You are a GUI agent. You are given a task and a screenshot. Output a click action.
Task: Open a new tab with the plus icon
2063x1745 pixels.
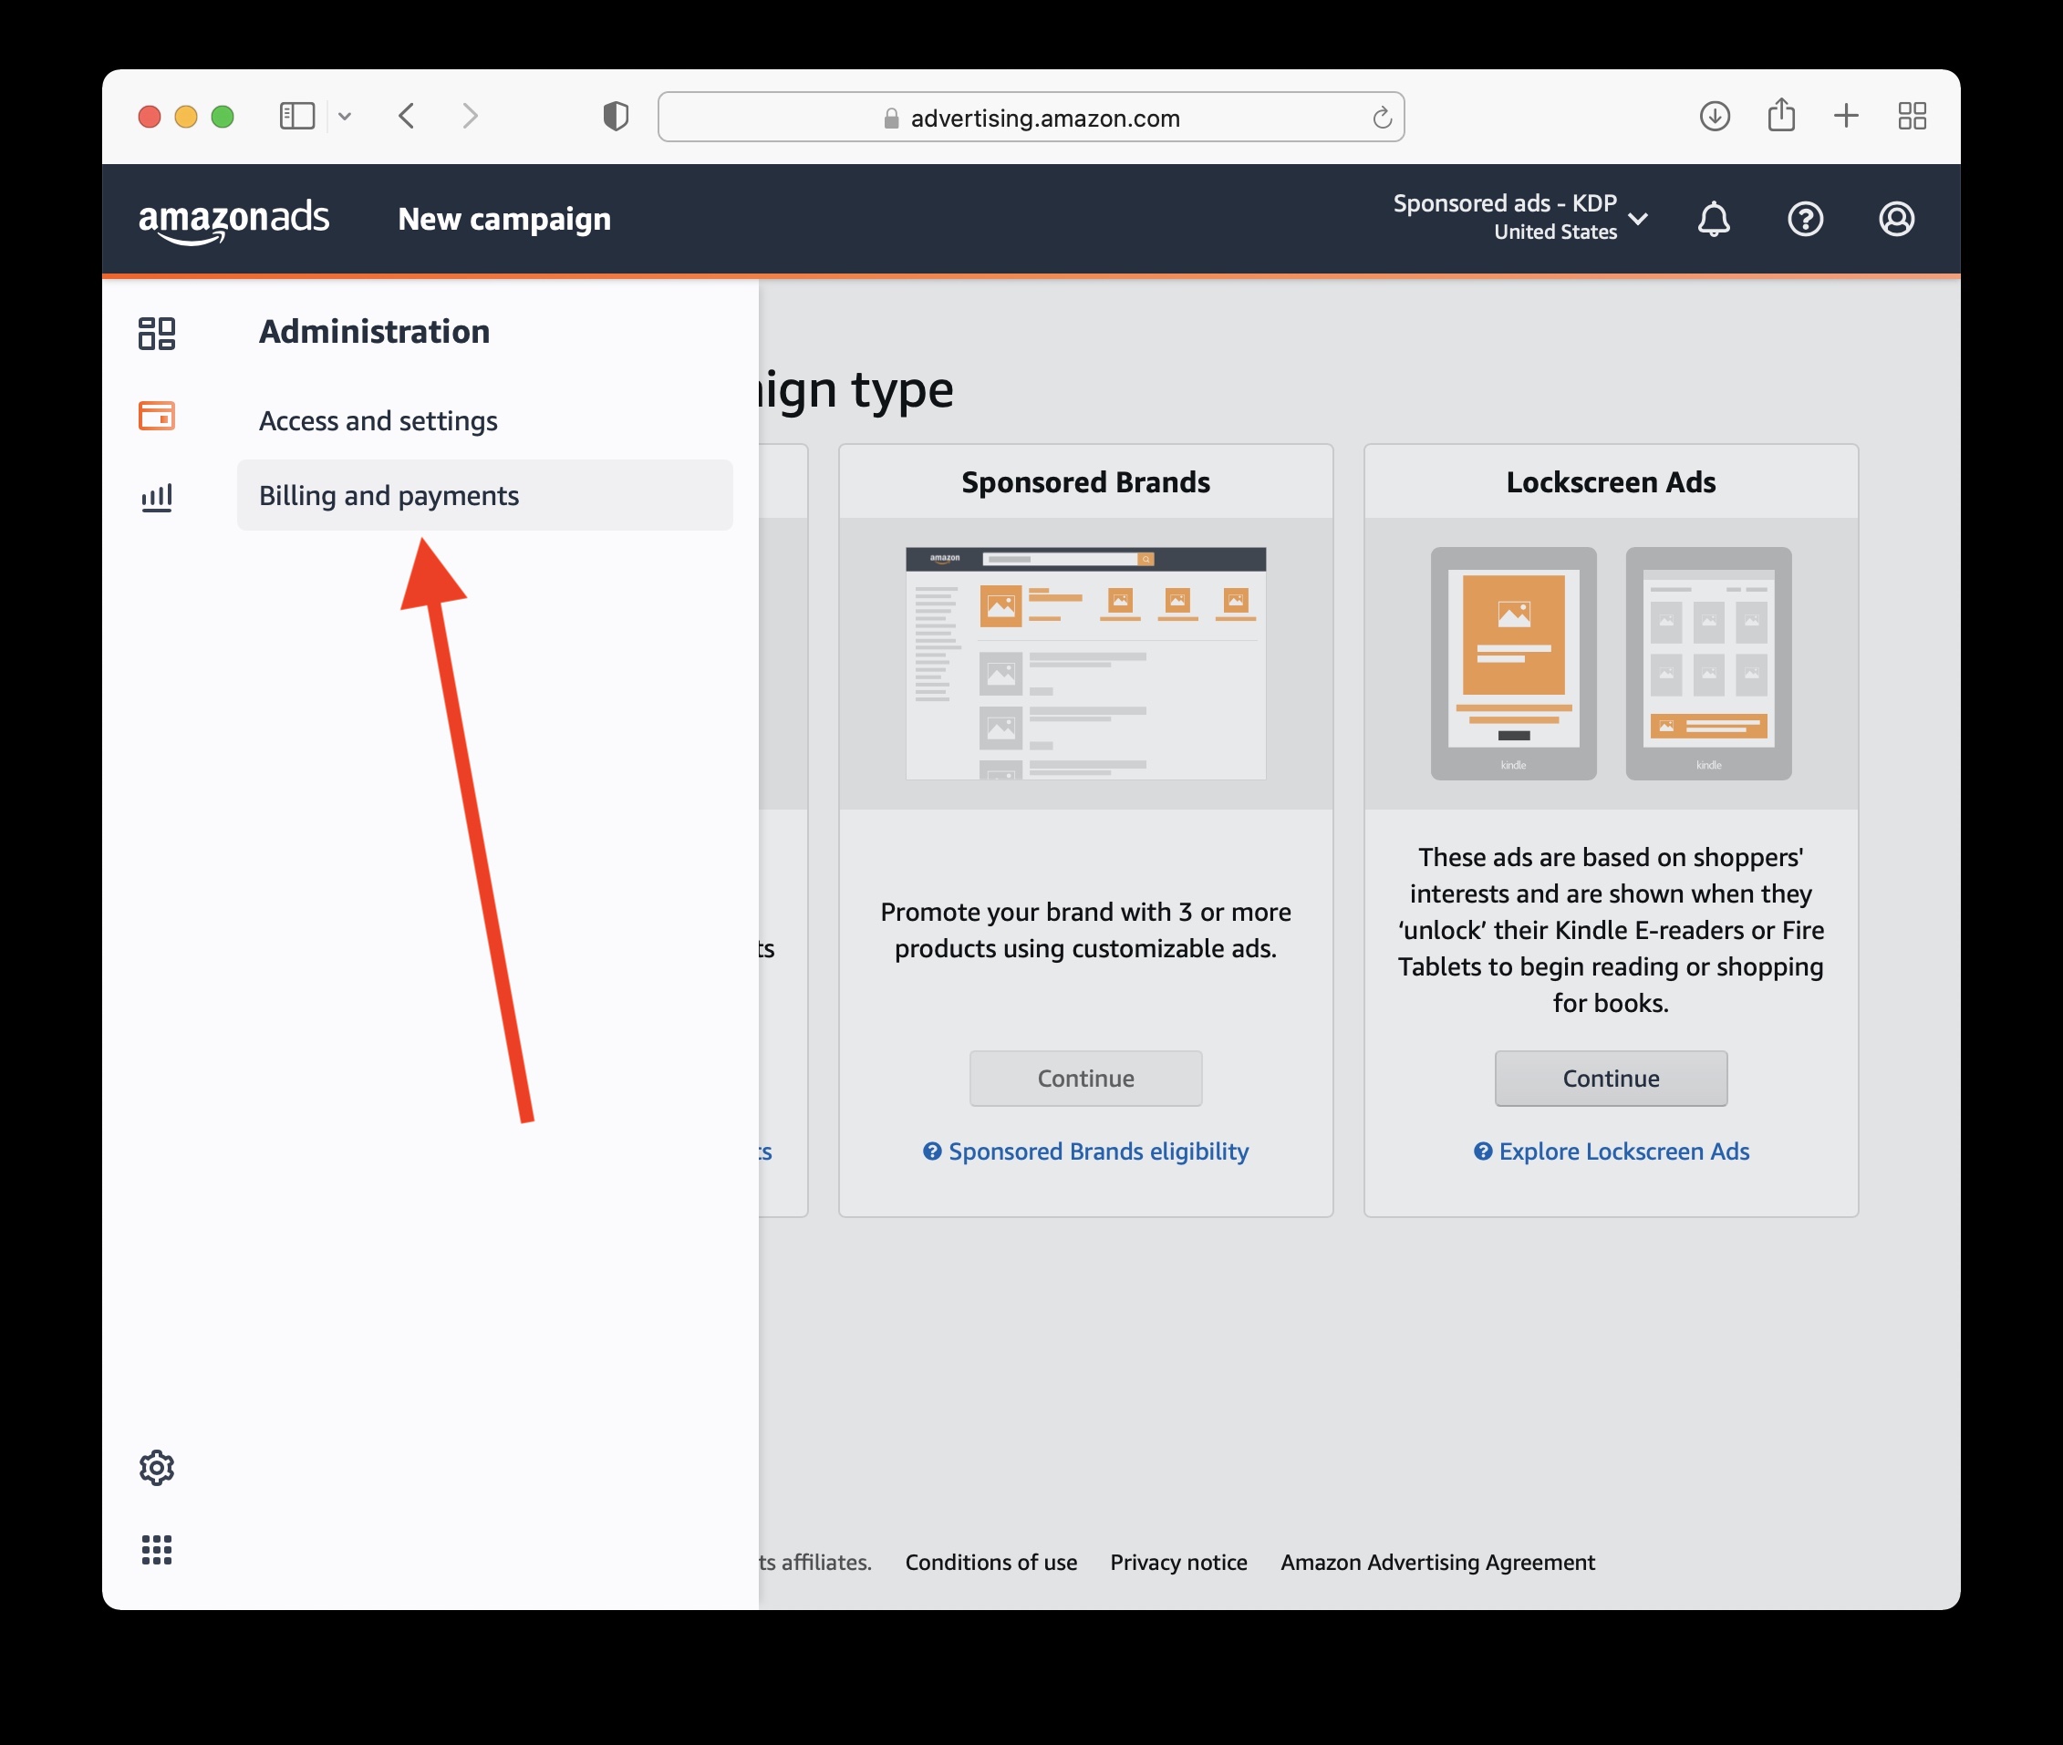1845,117
